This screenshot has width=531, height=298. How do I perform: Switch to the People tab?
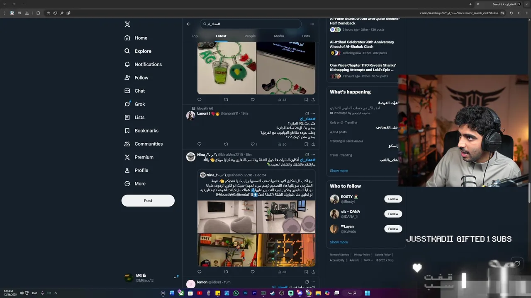[250, 36]
